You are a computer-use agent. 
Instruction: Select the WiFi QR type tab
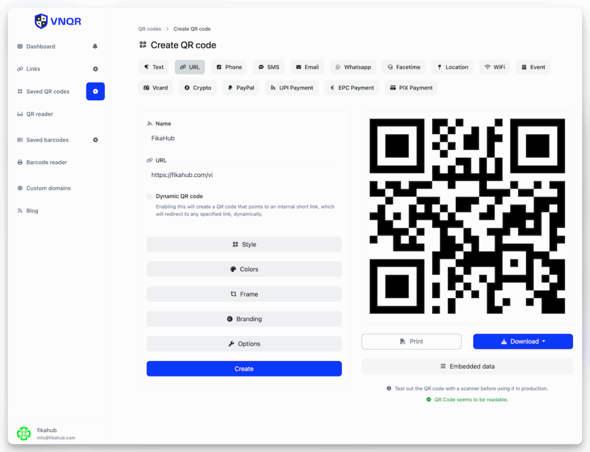(494, 67)
